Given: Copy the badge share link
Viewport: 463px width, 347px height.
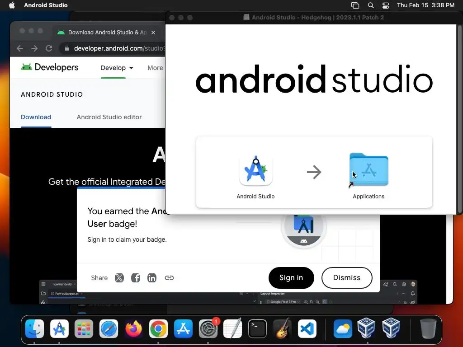Looking at the screenshot, I should click(169, 278).
